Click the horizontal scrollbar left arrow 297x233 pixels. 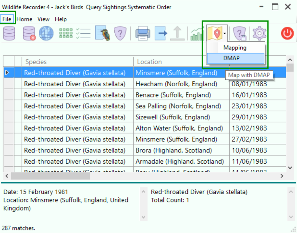click(7, 176)
